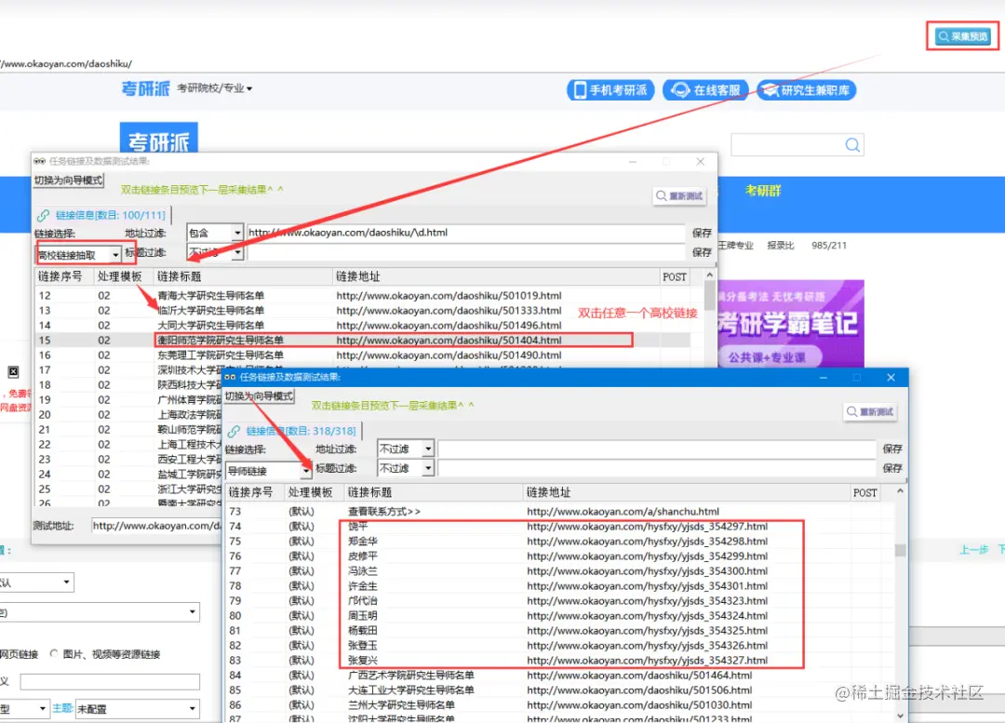Image resolution: width=1005 pixels, height=723 pixels.
Task: Click 考研学霸笔记 banner advertisement
Action: coord(791,324)
